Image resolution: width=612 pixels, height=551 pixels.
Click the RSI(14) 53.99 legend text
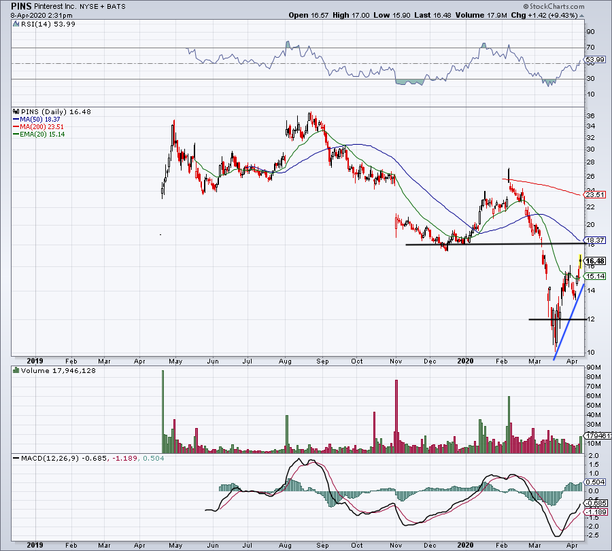48,24
